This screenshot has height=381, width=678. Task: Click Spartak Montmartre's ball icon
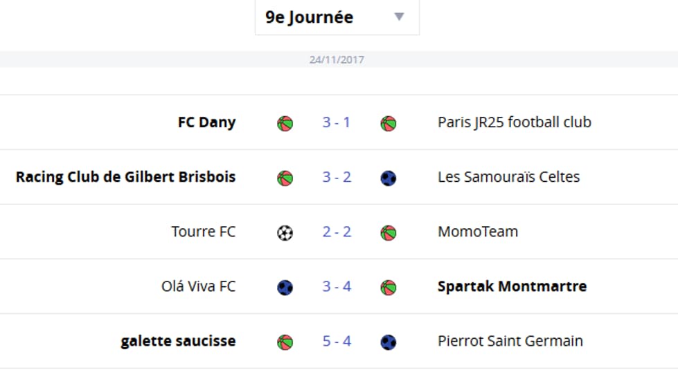[x=389, y=288]
